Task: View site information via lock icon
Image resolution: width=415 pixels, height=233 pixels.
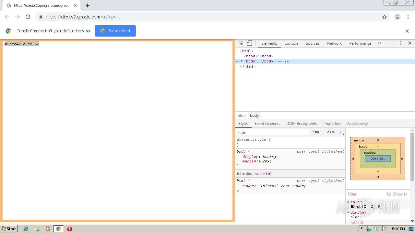Action: (x=41, y=17)
